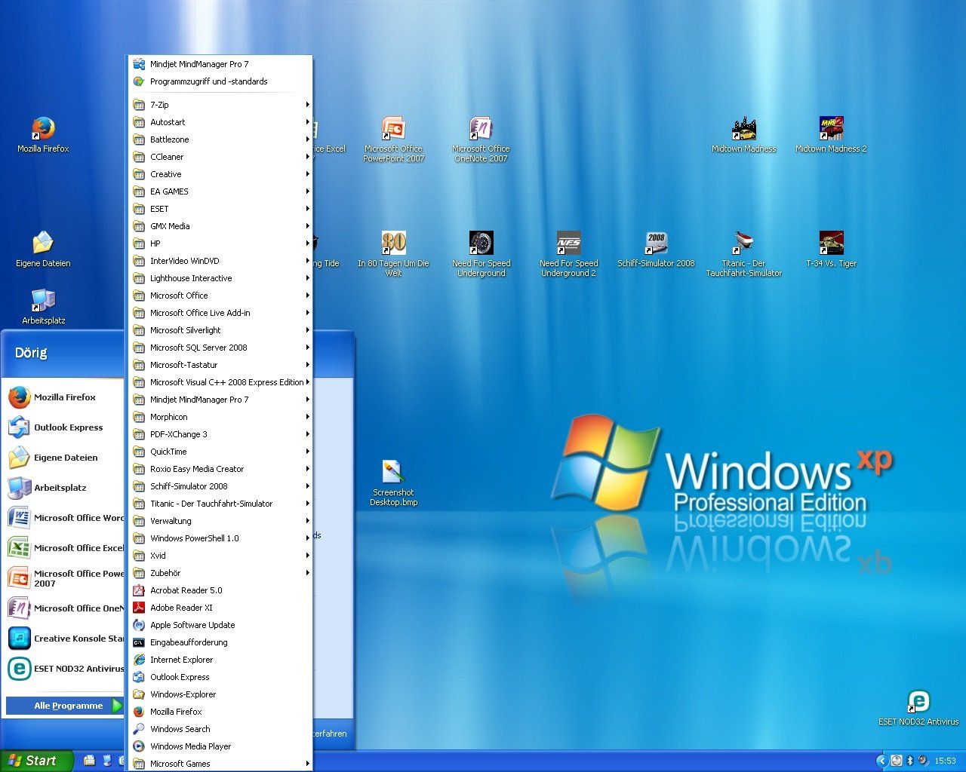The width and height of the screenshot is (966, 772).
Task: Open Microsoft Office Word from Start menu
Action: point(63,518)
